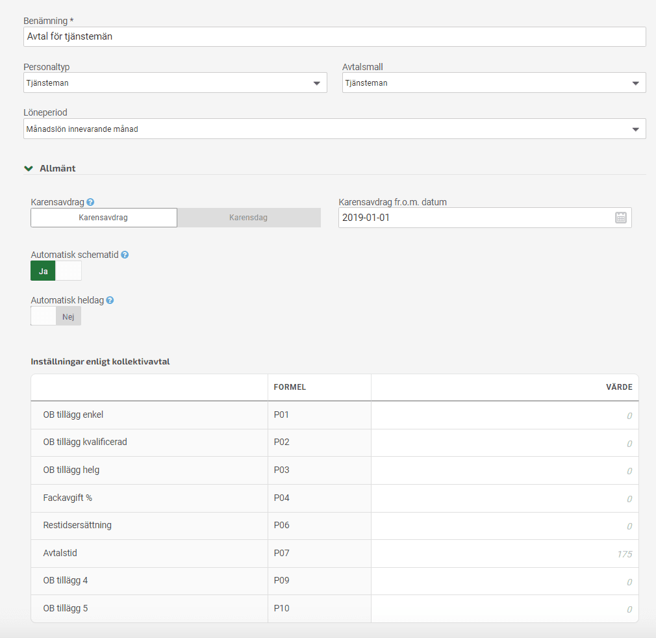Edit value for OB tillägg enkel

pyautogui.click(x=505, y=415)
